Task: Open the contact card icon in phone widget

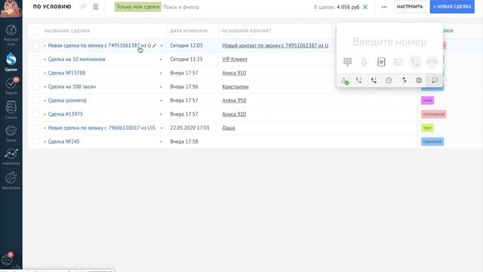Action: pyautogui.click(x=398, y=62)
